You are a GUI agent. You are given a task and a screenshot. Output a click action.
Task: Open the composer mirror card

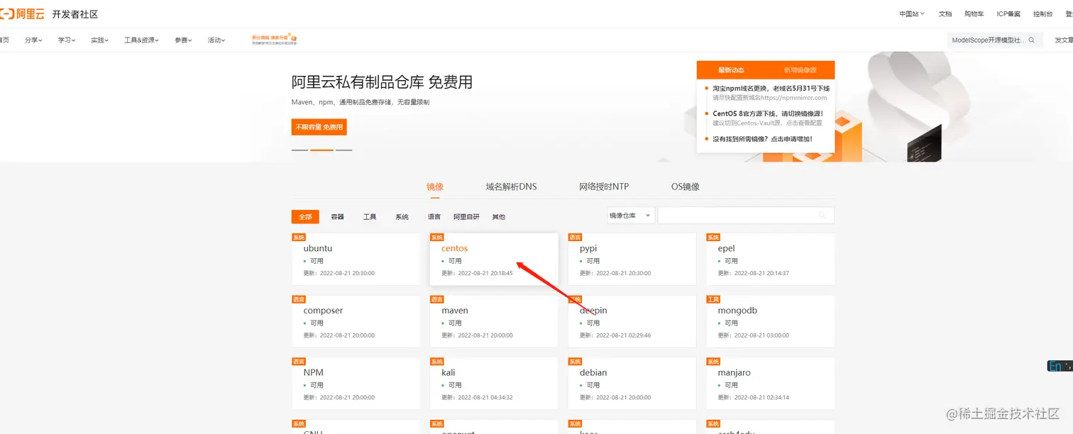point(356,321)
